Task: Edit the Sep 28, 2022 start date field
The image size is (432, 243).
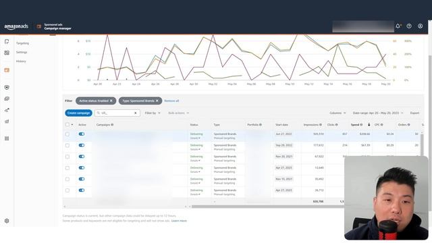Action: click(x=283, y=145)
